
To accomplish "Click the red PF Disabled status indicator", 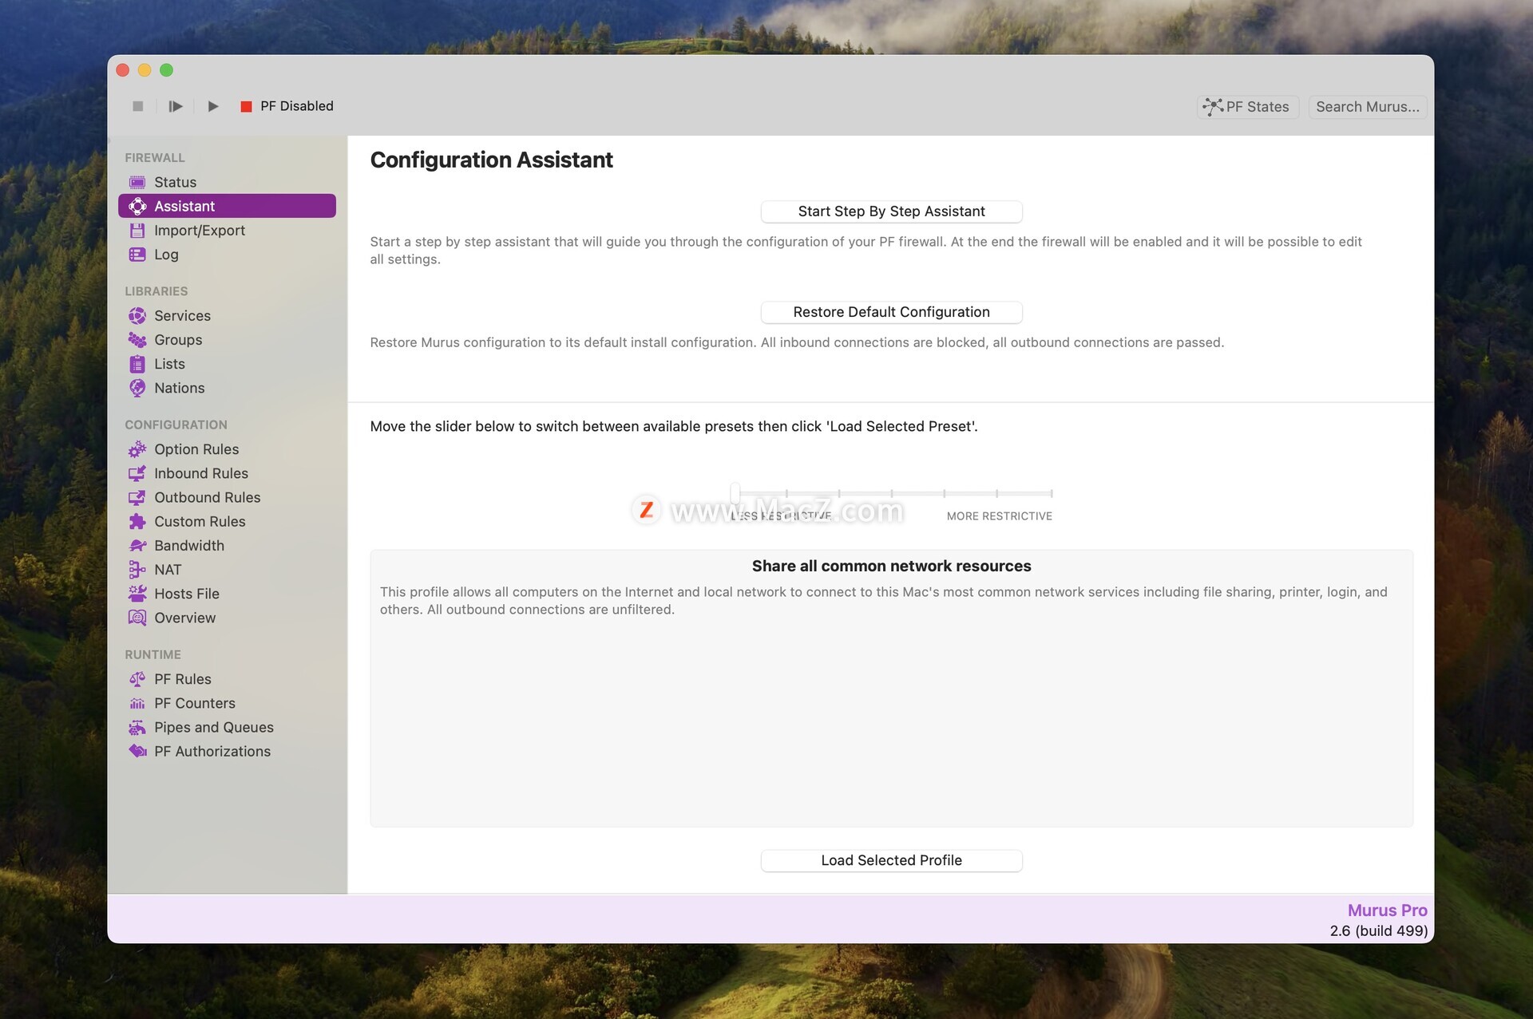I will pos(247,106).
